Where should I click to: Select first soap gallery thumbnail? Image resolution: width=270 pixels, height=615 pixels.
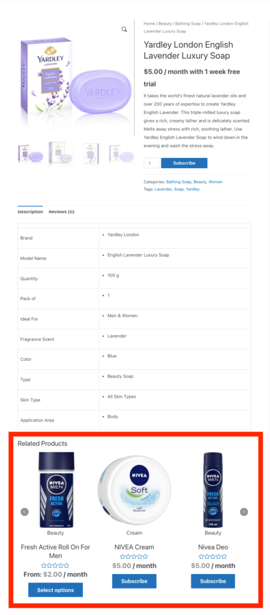point(31,154)
